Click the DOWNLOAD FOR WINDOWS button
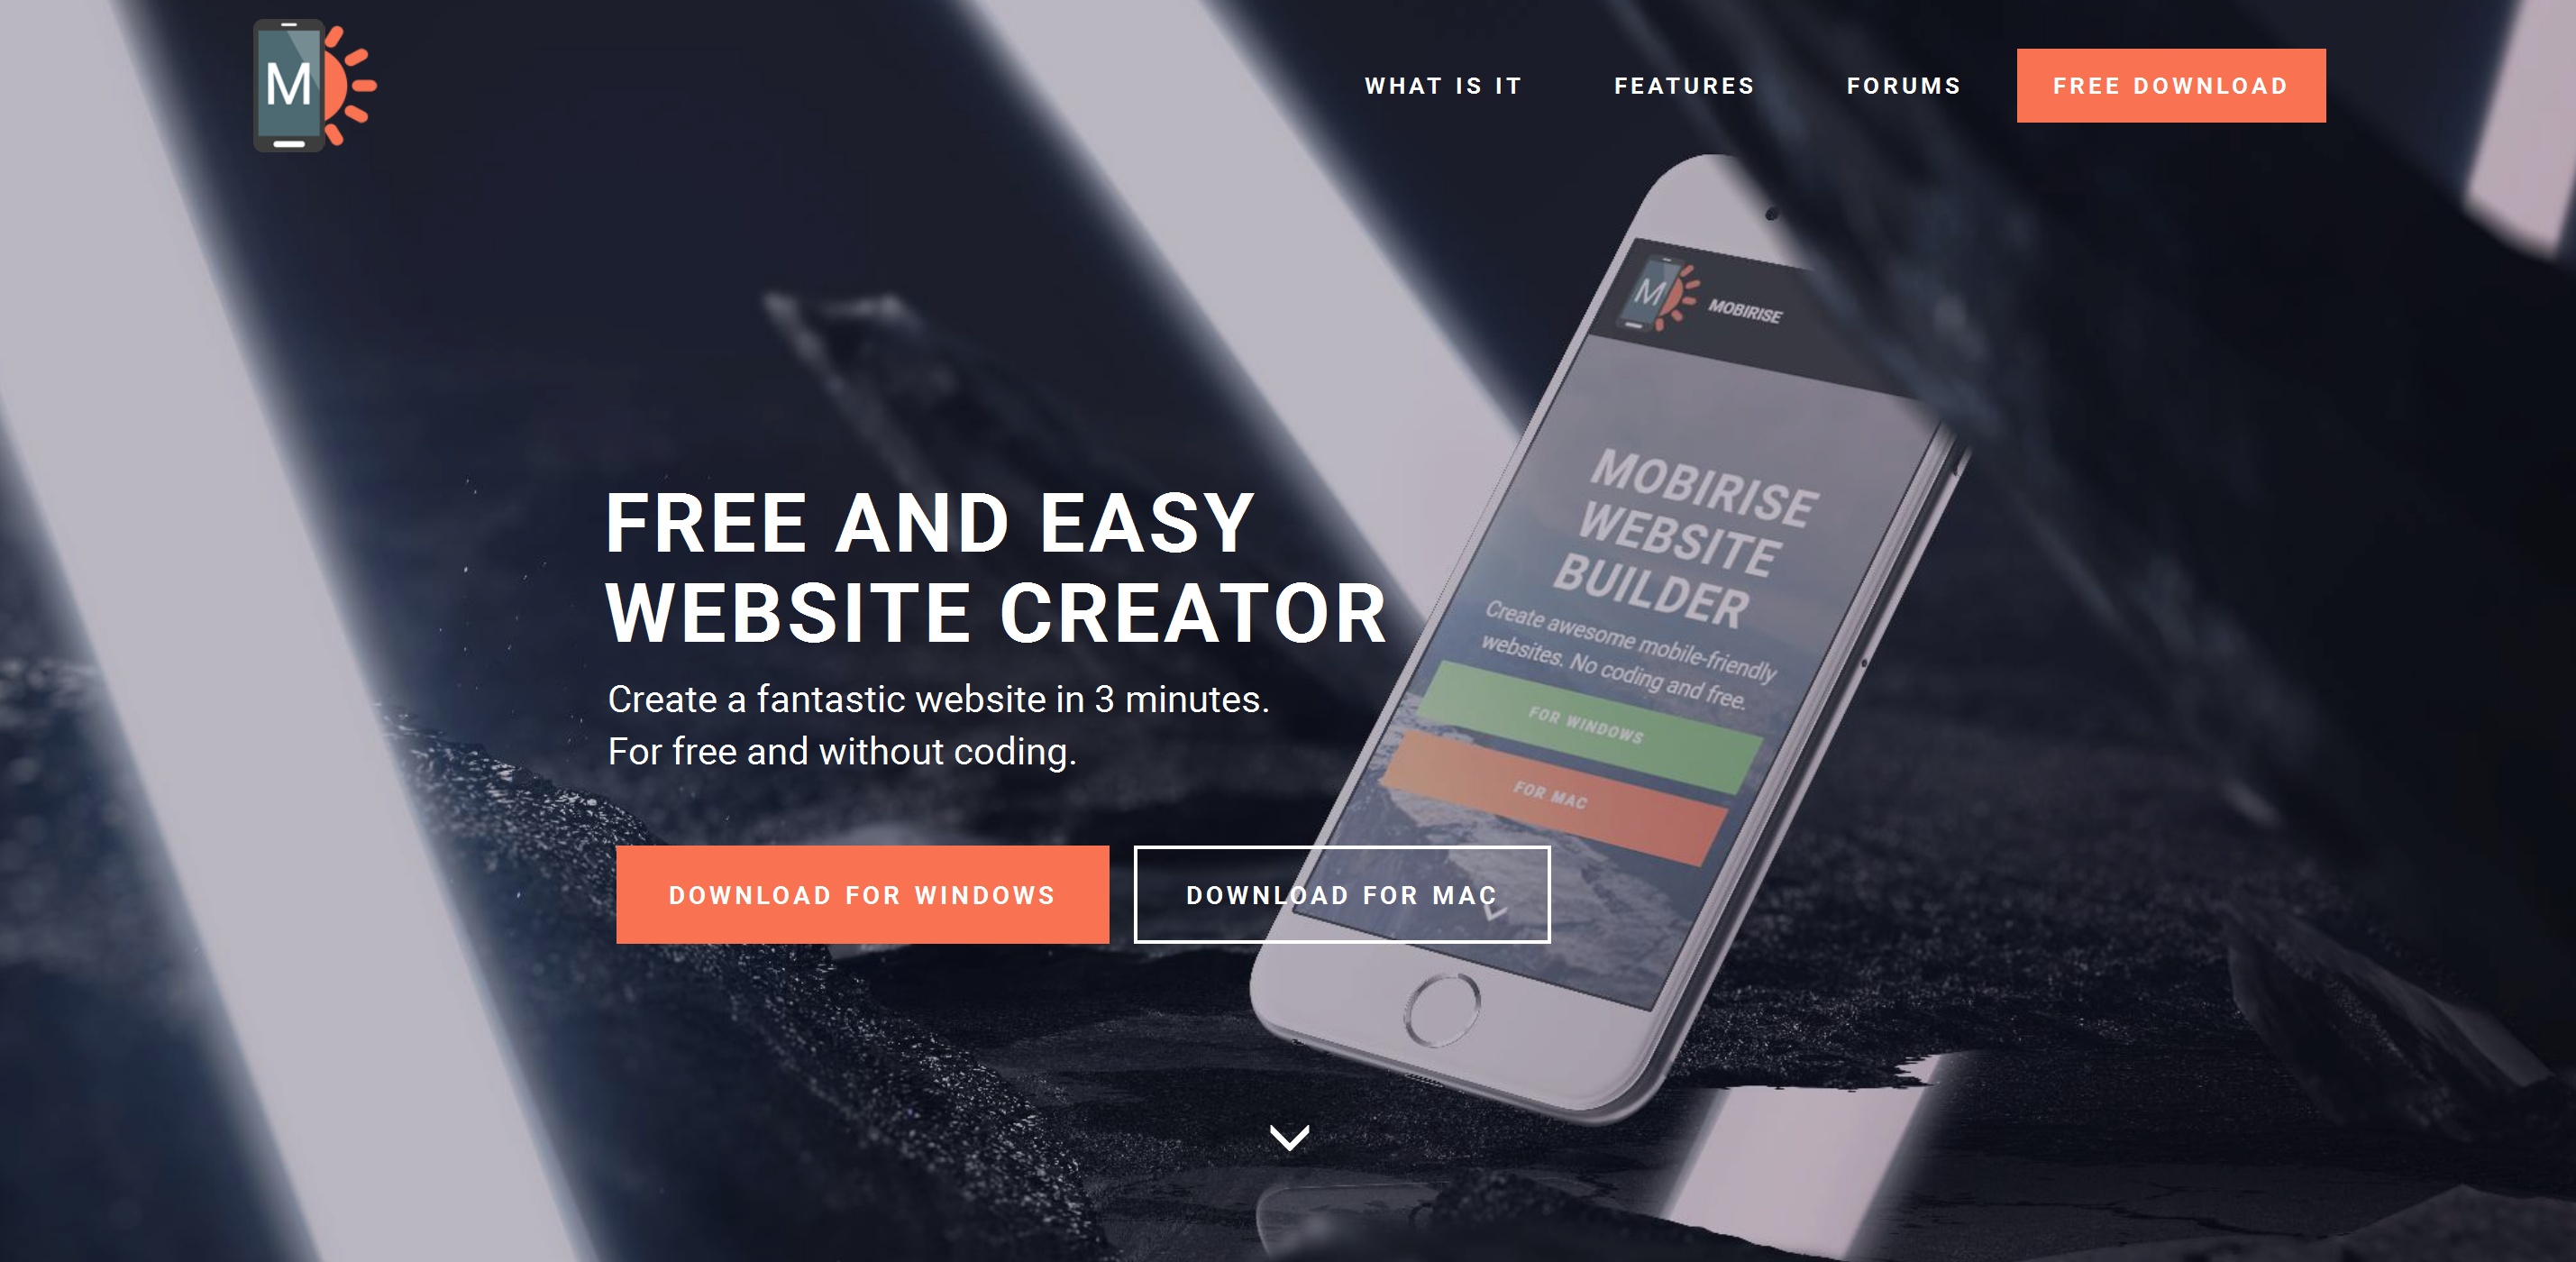 pyautogui.click(x=861, y=894)
